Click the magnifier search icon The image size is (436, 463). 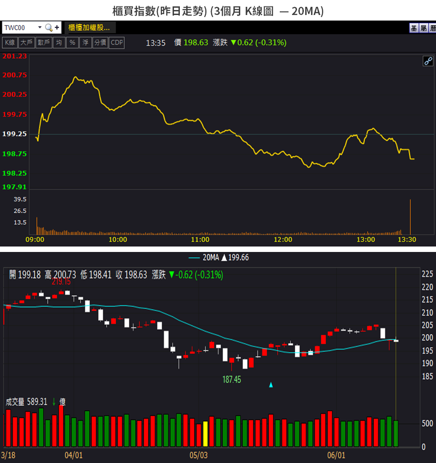pos(49,28)
